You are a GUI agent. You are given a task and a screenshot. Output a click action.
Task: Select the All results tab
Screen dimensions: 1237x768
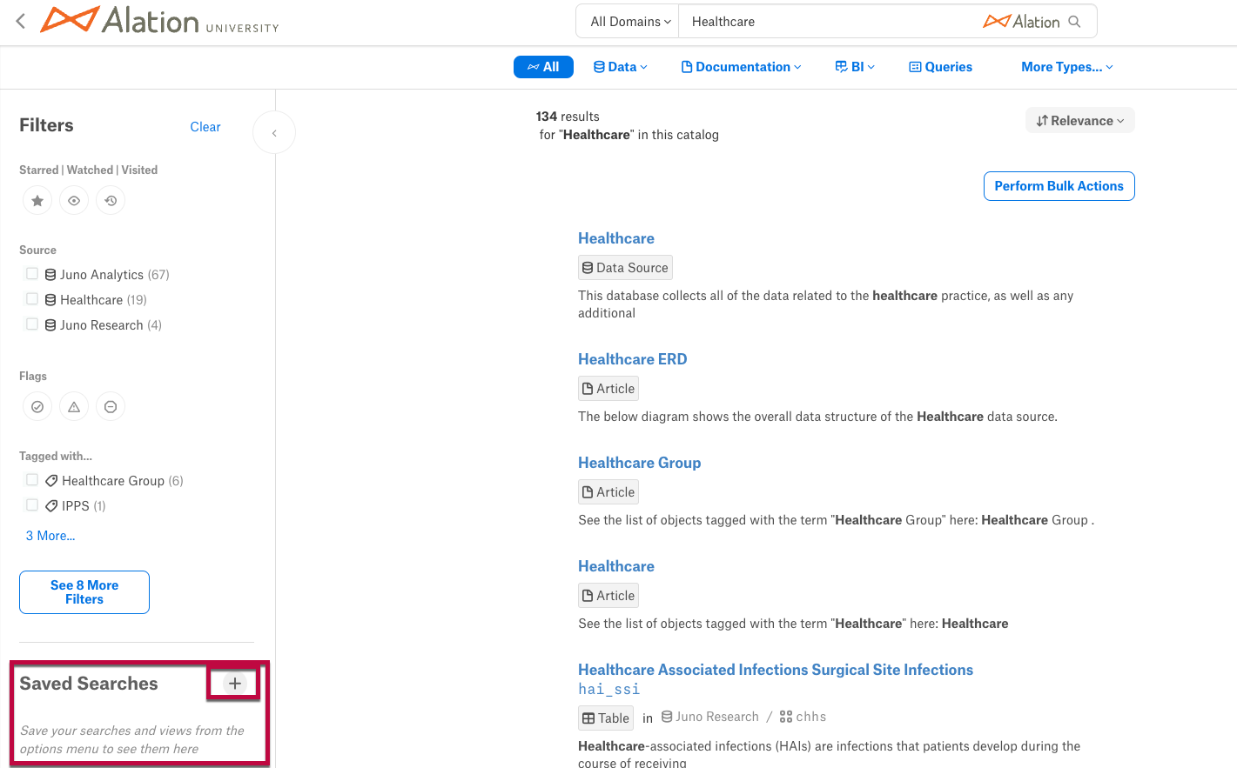point(543,67)
